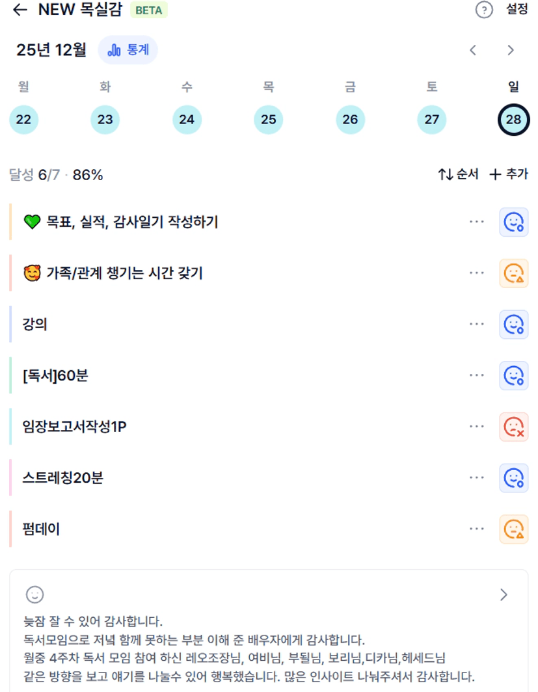Click the smiley mood icon in note card
538x692 pixels.
coord(34,594)
